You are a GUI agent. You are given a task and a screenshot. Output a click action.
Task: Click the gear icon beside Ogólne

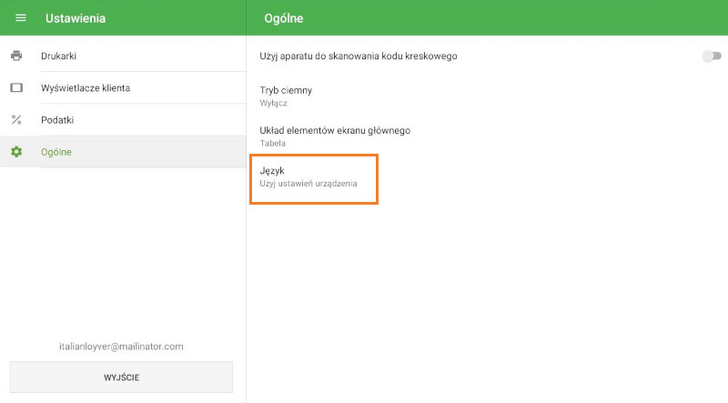[x=16, y=152]
